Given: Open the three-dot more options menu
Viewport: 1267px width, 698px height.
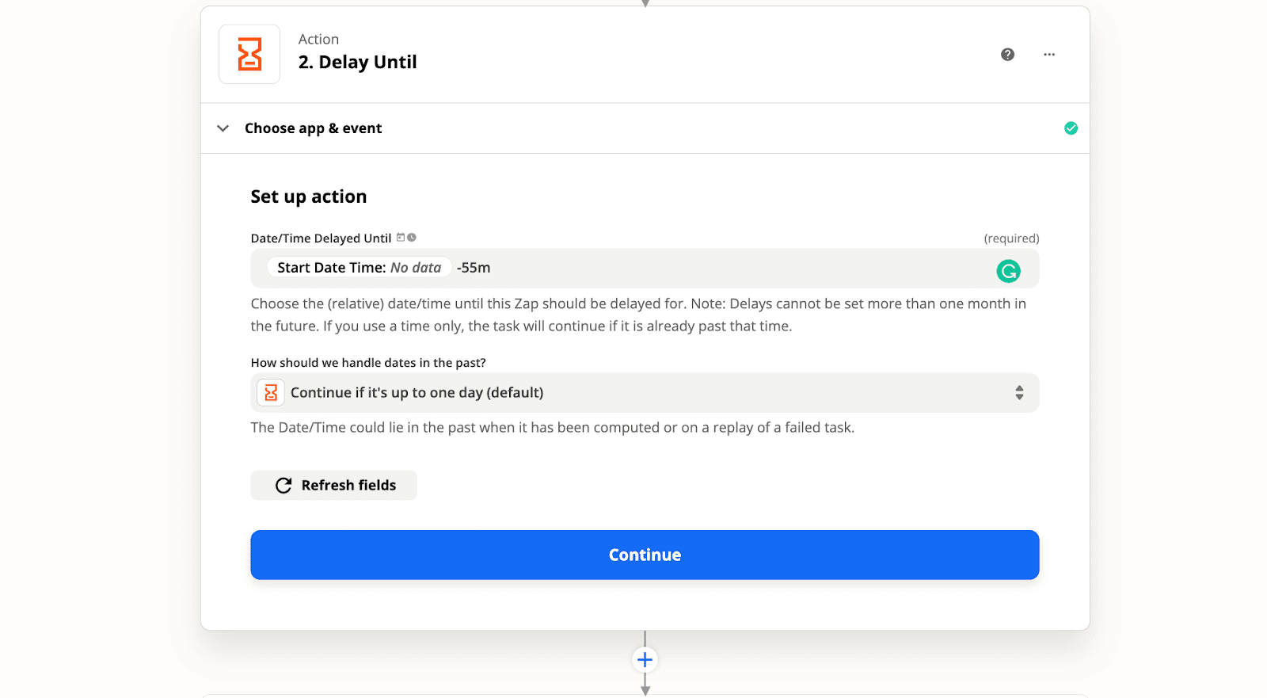Looking at the screenshot, I should 1049,55.
